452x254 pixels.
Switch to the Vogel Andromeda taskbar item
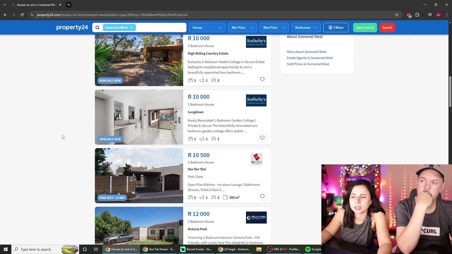(x=234, y=249)
